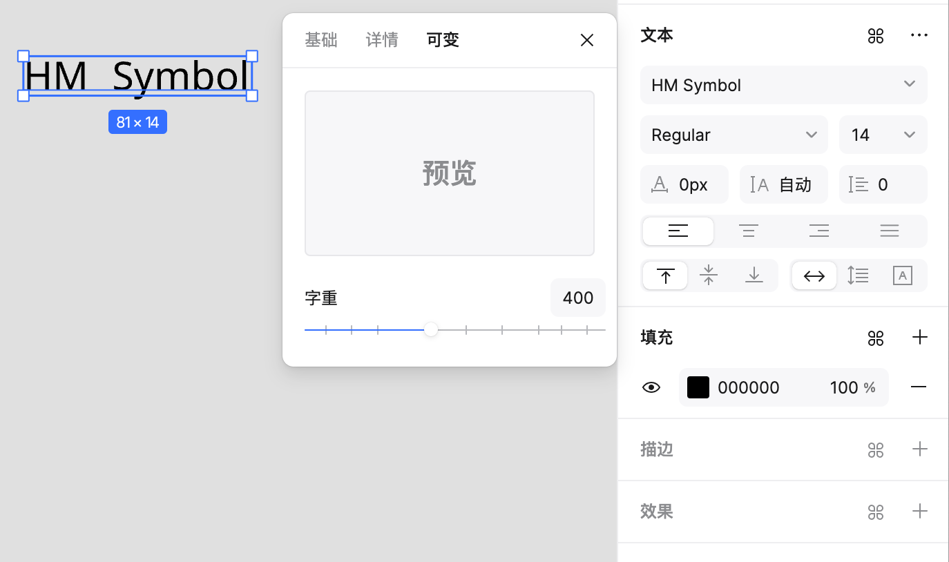Edit fill opacity 100 %
949x562 pixels.
pyautogui.click(x=853, y=387)
